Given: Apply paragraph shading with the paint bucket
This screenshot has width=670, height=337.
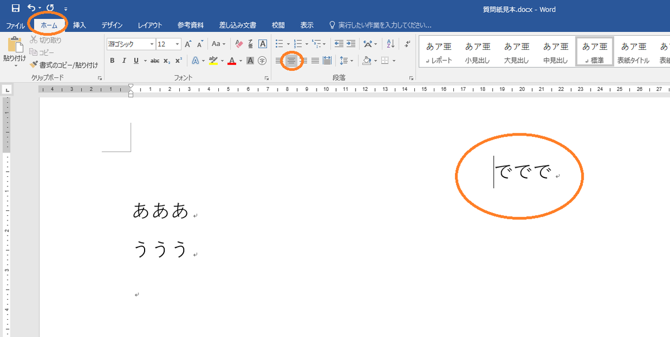Looking at the screenshot, I should click(x=366, y=60).
